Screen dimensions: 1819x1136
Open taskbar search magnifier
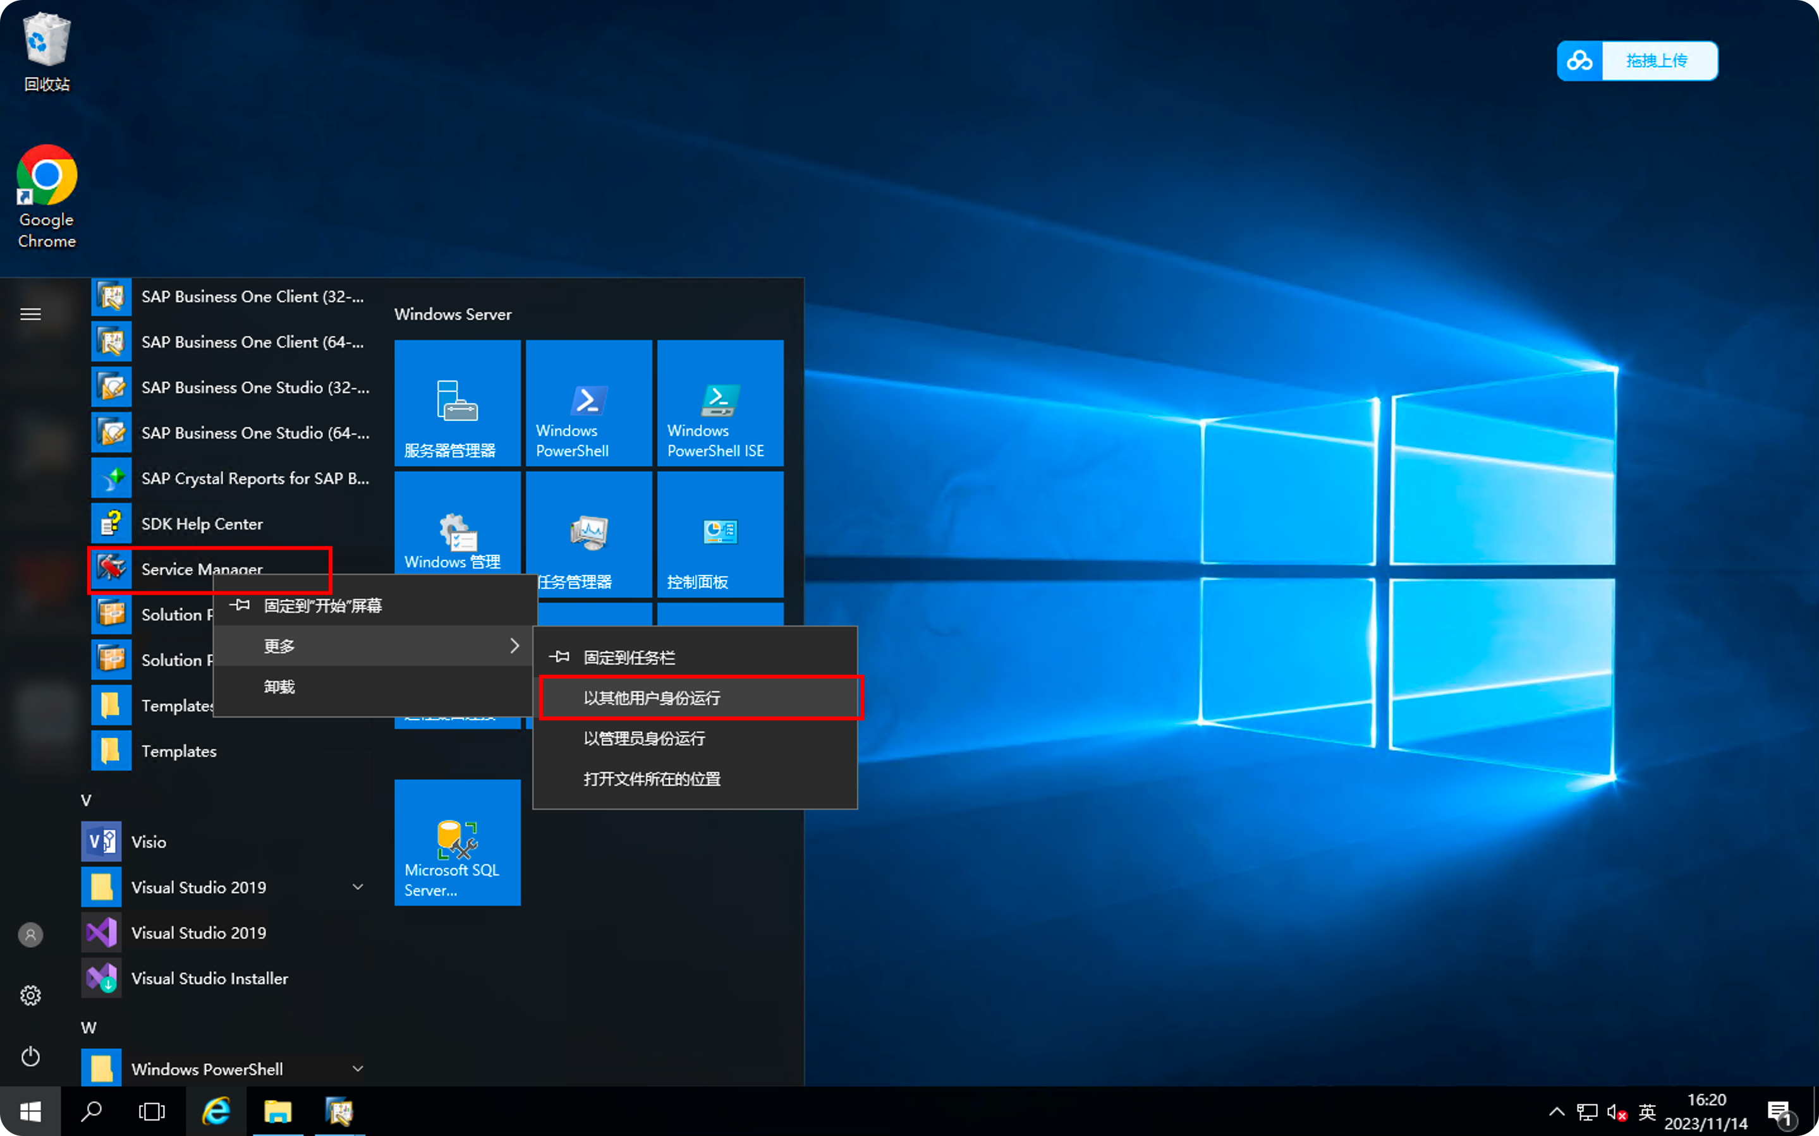click(x=91, y=1111)
